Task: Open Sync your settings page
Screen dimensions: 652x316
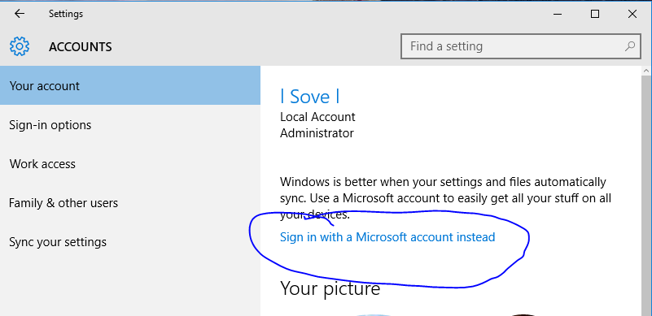Action: pyautogui.click(x=130, y=242)
